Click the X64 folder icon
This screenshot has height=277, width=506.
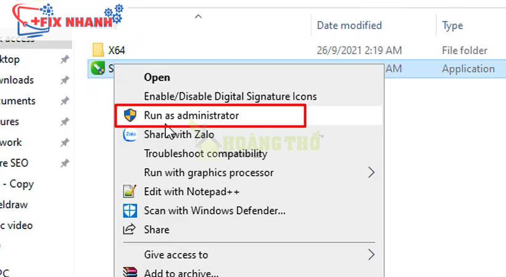point(97,50)
